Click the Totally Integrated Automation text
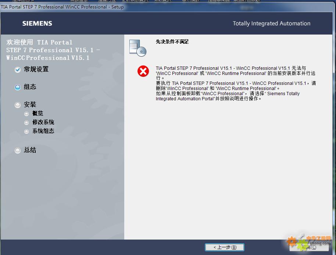This screenshot has width=336, height=255. [x=272, y=24]
